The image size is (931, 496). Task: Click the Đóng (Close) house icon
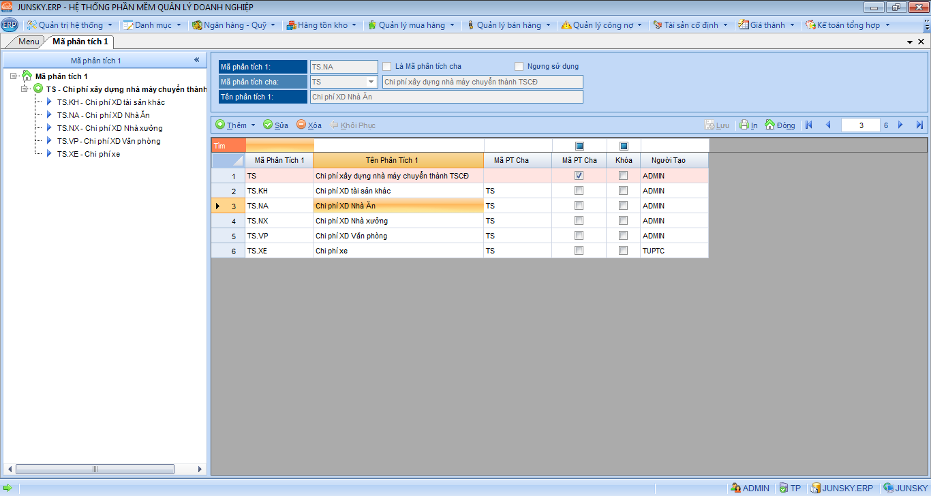click(769, 125)
